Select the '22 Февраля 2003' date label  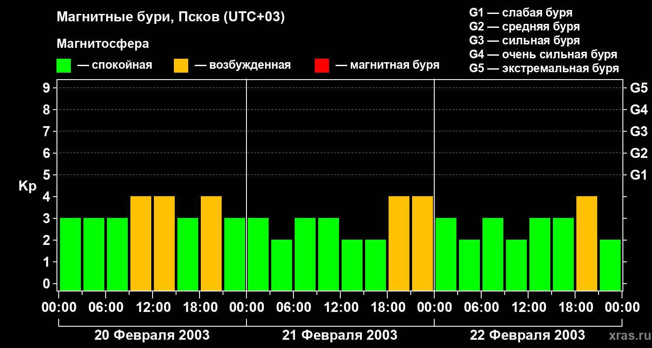click(x=527, y=335)
